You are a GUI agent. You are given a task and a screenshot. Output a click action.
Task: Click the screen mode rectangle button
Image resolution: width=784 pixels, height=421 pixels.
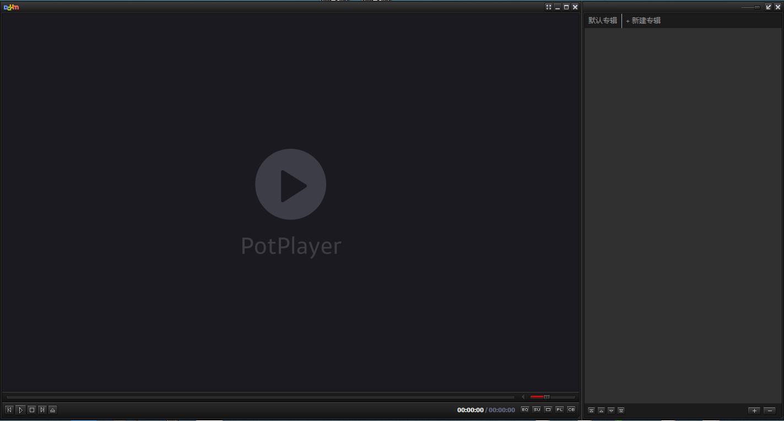548,409
